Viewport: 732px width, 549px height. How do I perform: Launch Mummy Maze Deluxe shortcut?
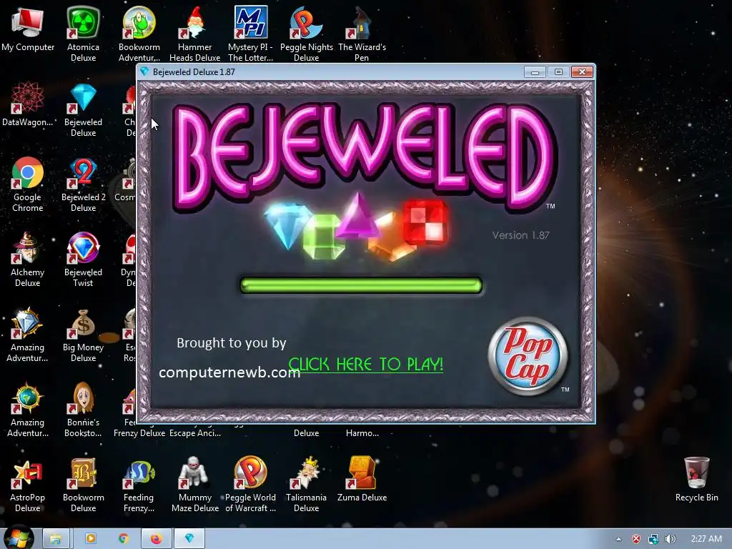point(194,485)
